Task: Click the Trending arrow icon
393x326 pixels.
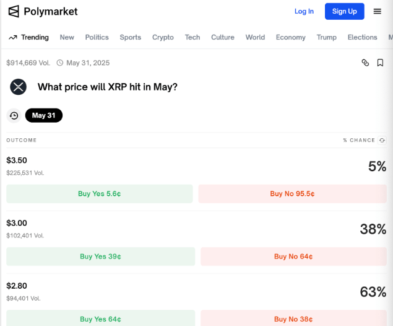Action: click(x=13, y=38)
